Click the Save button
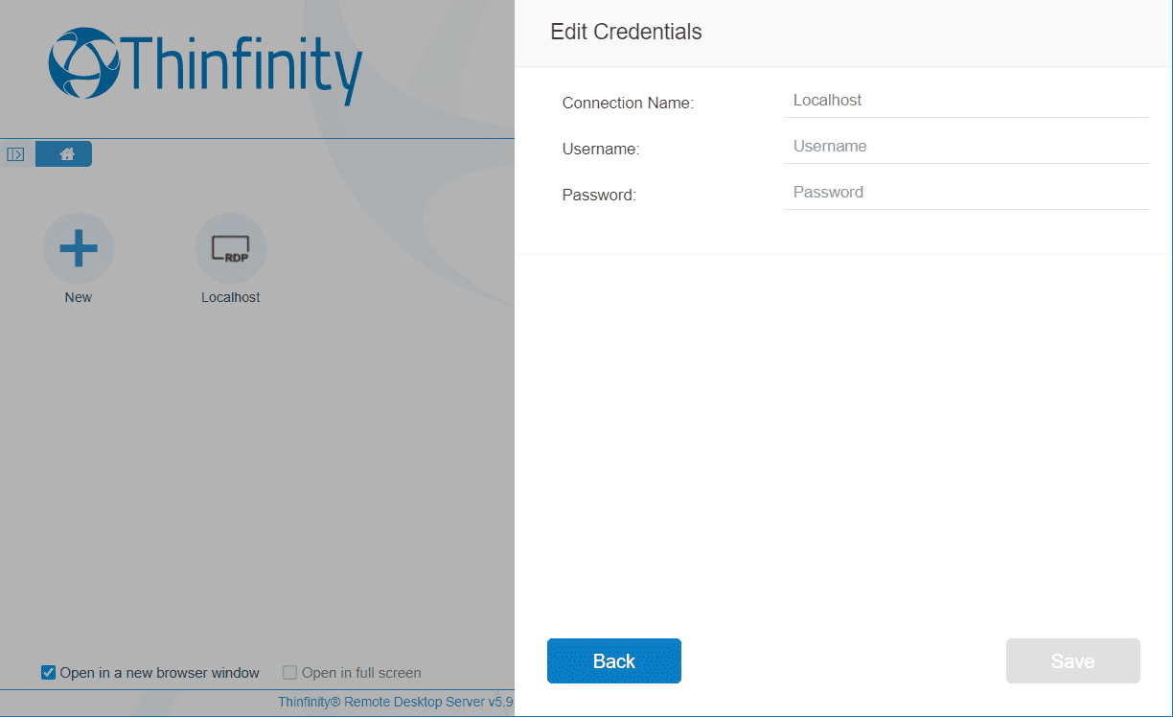 coord(1073,661)
